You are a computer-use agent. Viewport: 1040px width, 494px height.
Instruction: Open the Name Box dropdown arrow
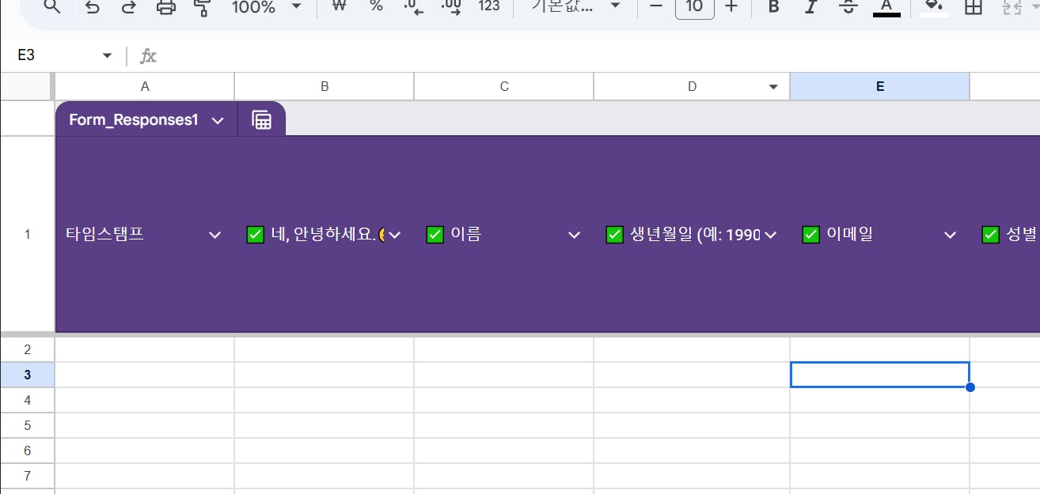[x=107, y=55]
